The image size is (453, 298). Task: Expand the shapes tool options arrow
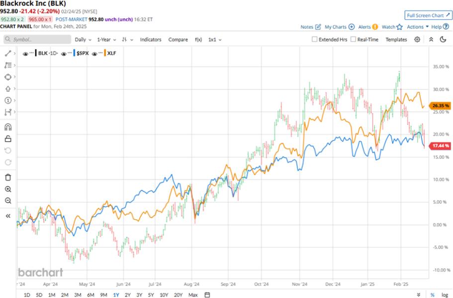tap(14, 77)
